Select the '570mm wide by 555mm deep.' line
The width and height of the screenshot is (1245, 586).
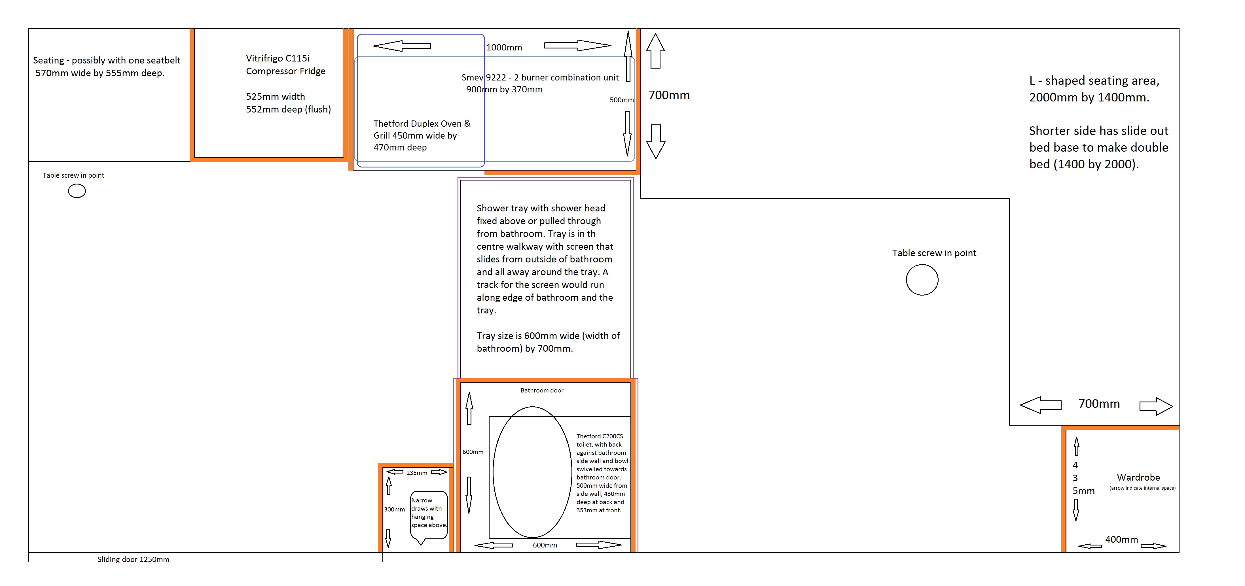(100, 73)
